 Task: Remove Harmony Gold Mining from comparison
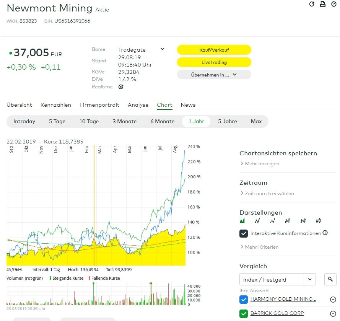[x=333, y=300]
